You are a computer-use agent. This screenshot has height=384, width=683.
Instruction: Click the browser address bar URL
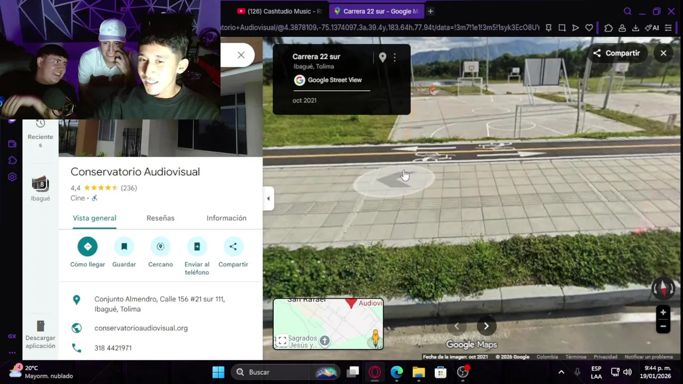381,28
